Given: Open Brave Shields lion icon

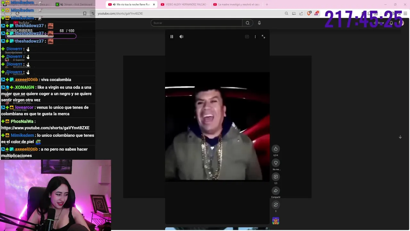Looking at the screenshot, I should tap(309, 13).
